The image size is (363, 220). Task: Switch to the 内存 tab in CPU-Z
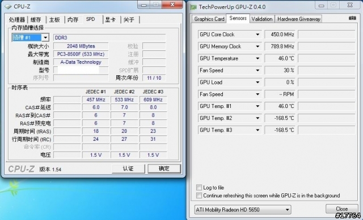click(x=73, y=20)
